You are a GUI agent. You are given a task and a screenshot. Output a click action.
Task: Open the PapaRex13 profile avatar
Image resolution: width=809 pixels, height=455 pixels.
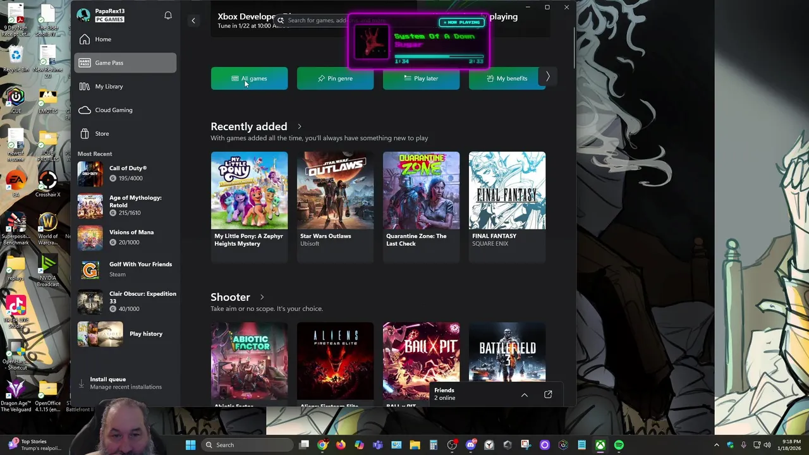coord(83,15)
